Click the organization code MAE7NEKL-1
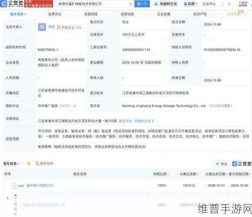The image size is (252, 217). coord(48,50)
